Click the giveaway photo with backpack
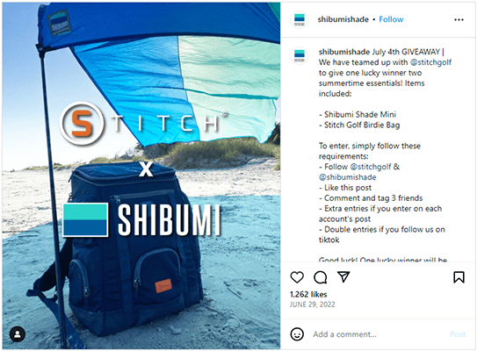This screenshot has height=351, width=477. pos(141,175)
